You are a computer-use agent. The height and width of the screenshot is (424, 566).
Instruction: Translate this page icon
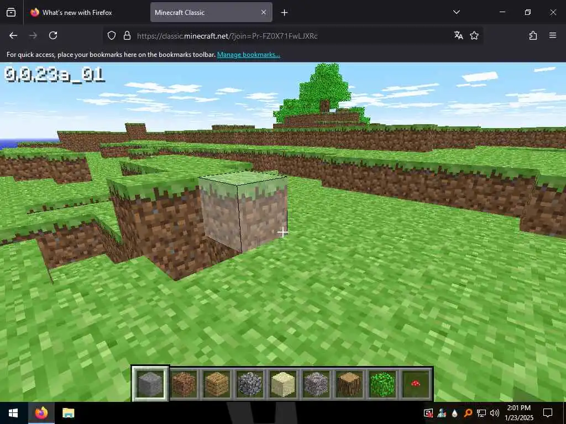[458, 35]
